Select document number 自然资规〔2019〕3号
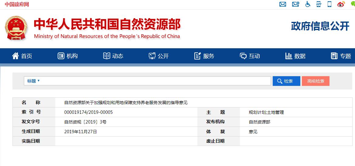 click(85, 122)
